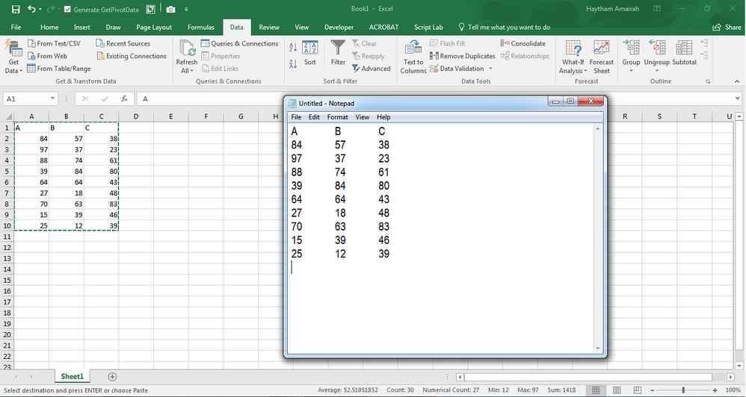Toggle the Filter button on the ribbon
Viewport: 746px width, 397px height.
[339, 52]
